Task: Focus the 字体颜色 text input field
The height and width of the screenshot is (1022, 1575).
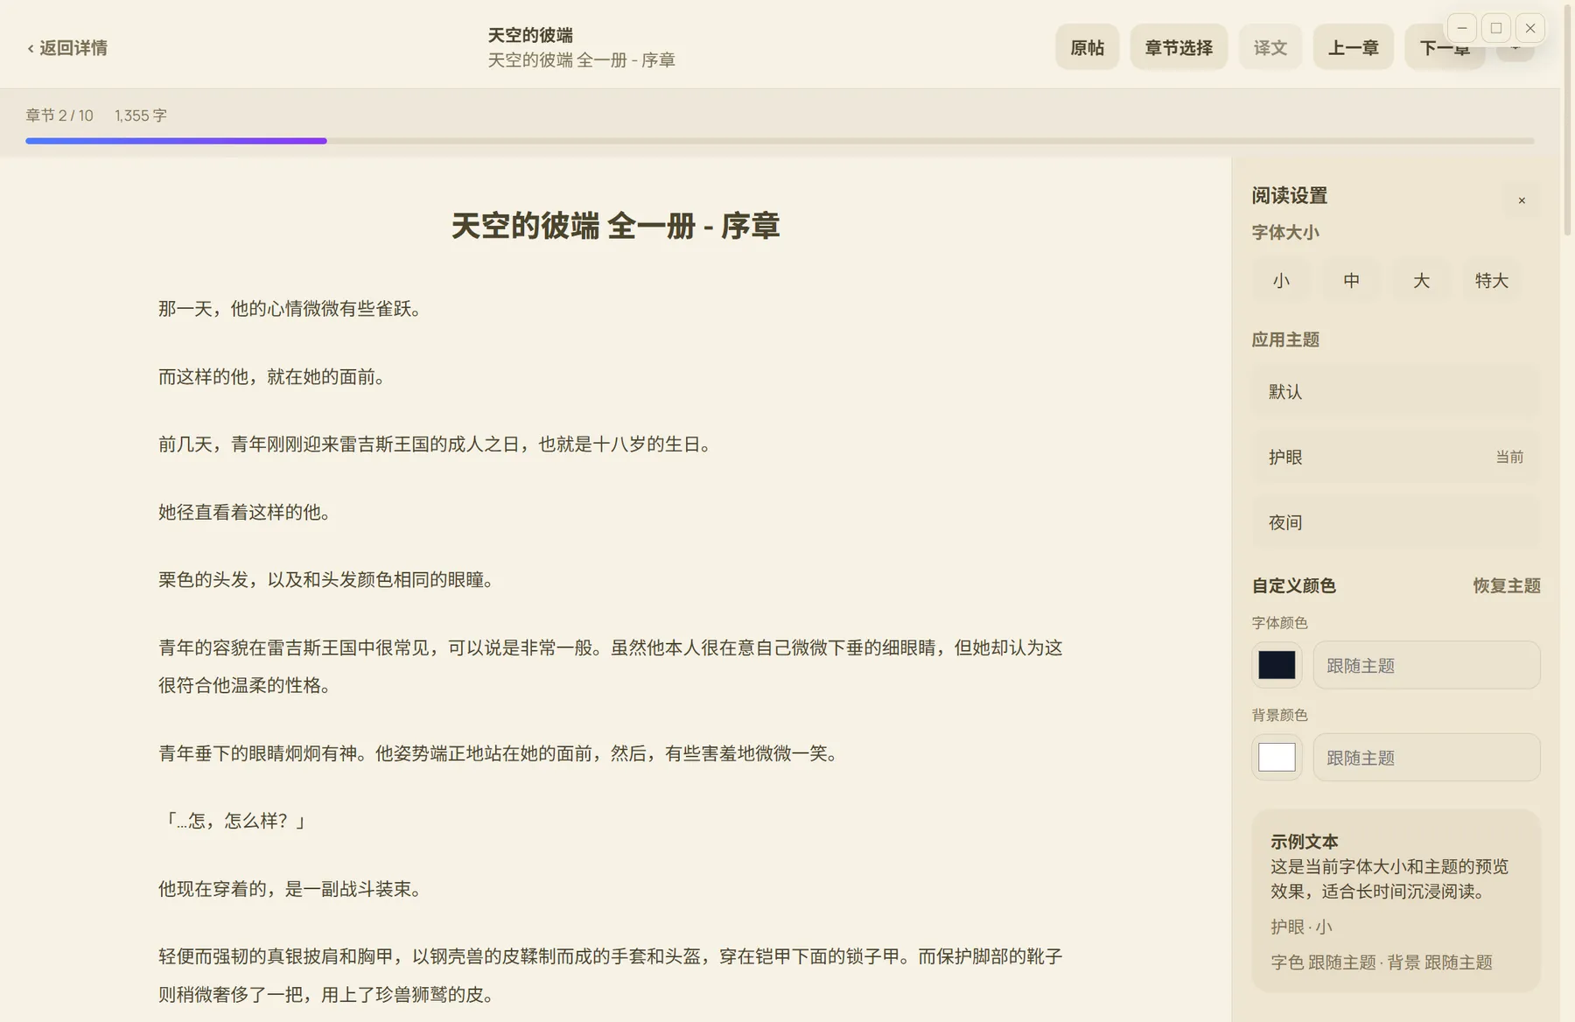Action: (1425, 665)
